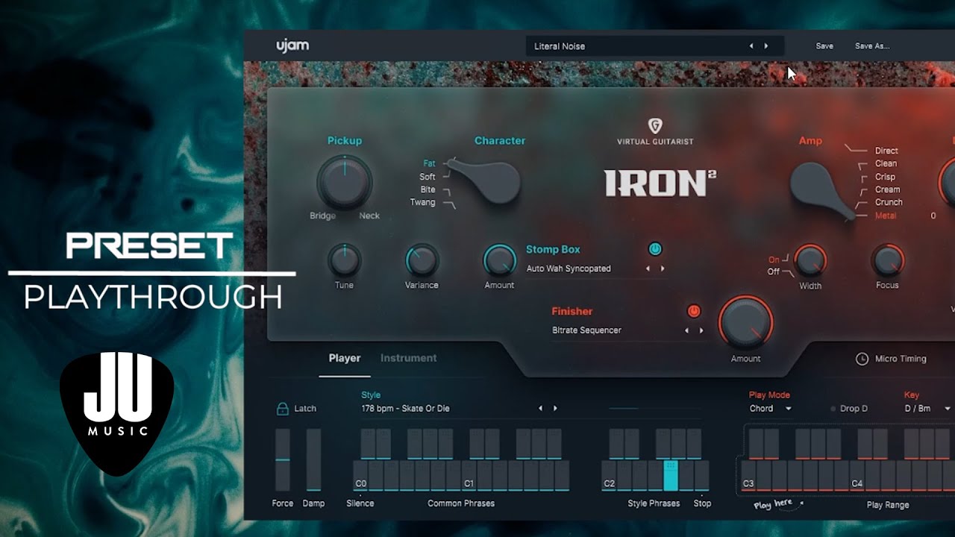
Task: Select Metal amp
Action: click(886, 216)
